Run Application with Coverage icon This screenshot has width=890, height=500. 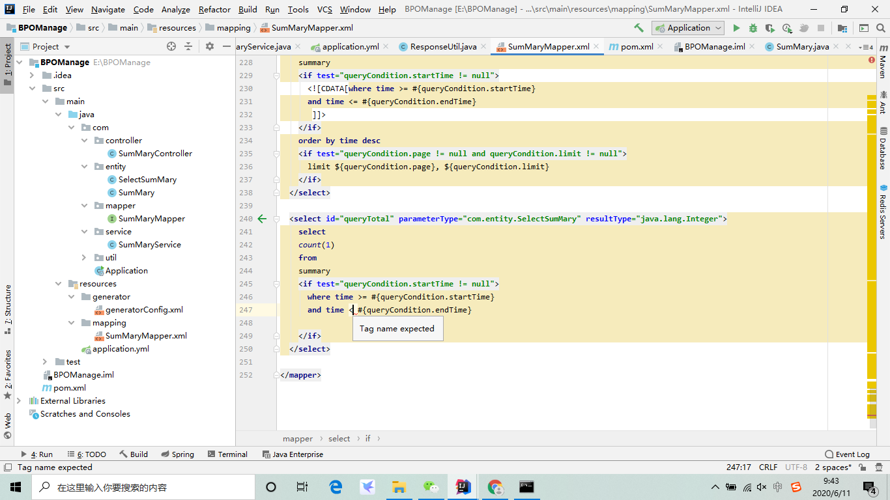point(770,28)
